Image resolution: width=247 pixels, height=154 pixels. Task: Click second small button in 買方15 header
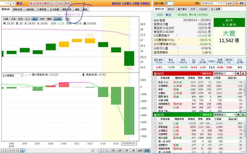243,73
